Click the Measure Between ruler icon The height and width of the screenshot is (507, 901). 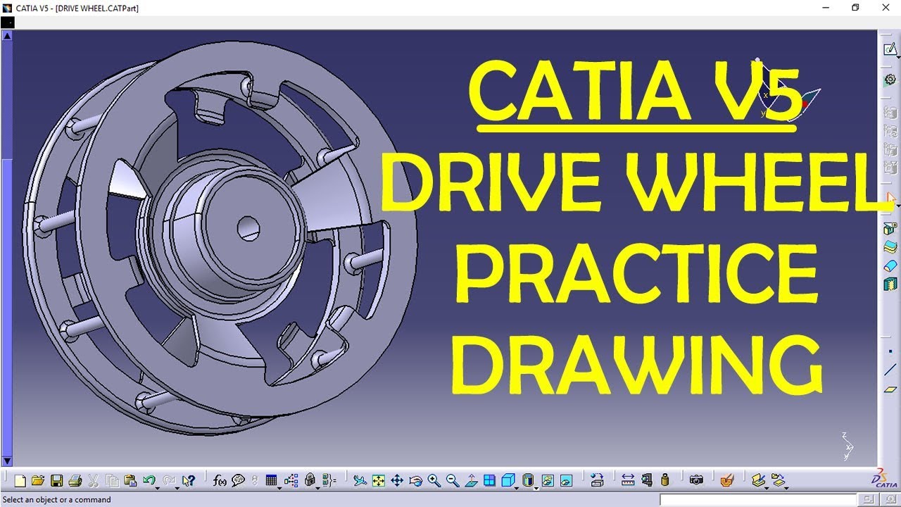[629, 481]
